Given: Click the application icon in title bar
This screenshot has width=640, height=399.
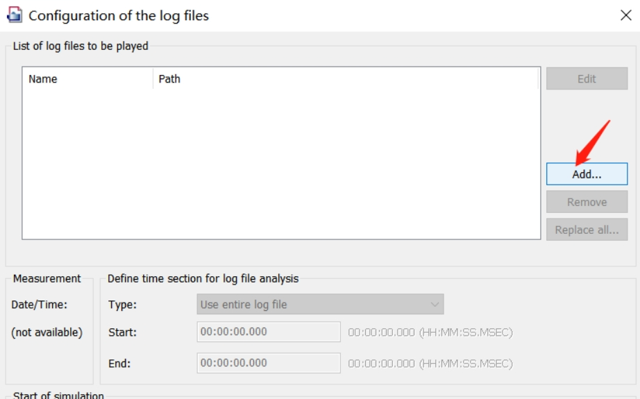Looking at the screenshot, I should (14, 15).
